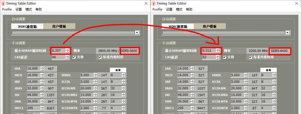Open 帮助 menu in right window

tap(189, 9)
